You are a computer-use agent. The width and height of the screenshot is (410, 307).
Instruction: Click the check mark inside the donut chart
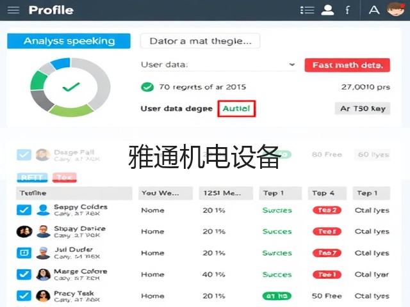pyautogui.click(x=71, y=87)
